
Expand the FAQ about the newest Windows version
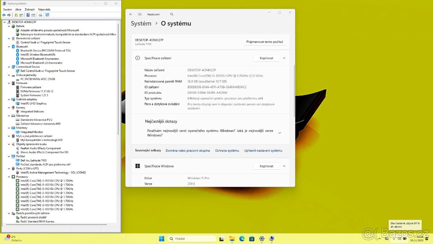[x=280, y=132]
